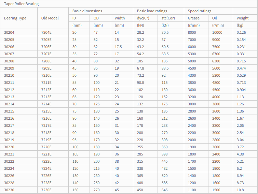Select the 'Basic load ratings' header cell
This screenshot has width=258, height=194.
pyautogui.click(x=152, y=11)
